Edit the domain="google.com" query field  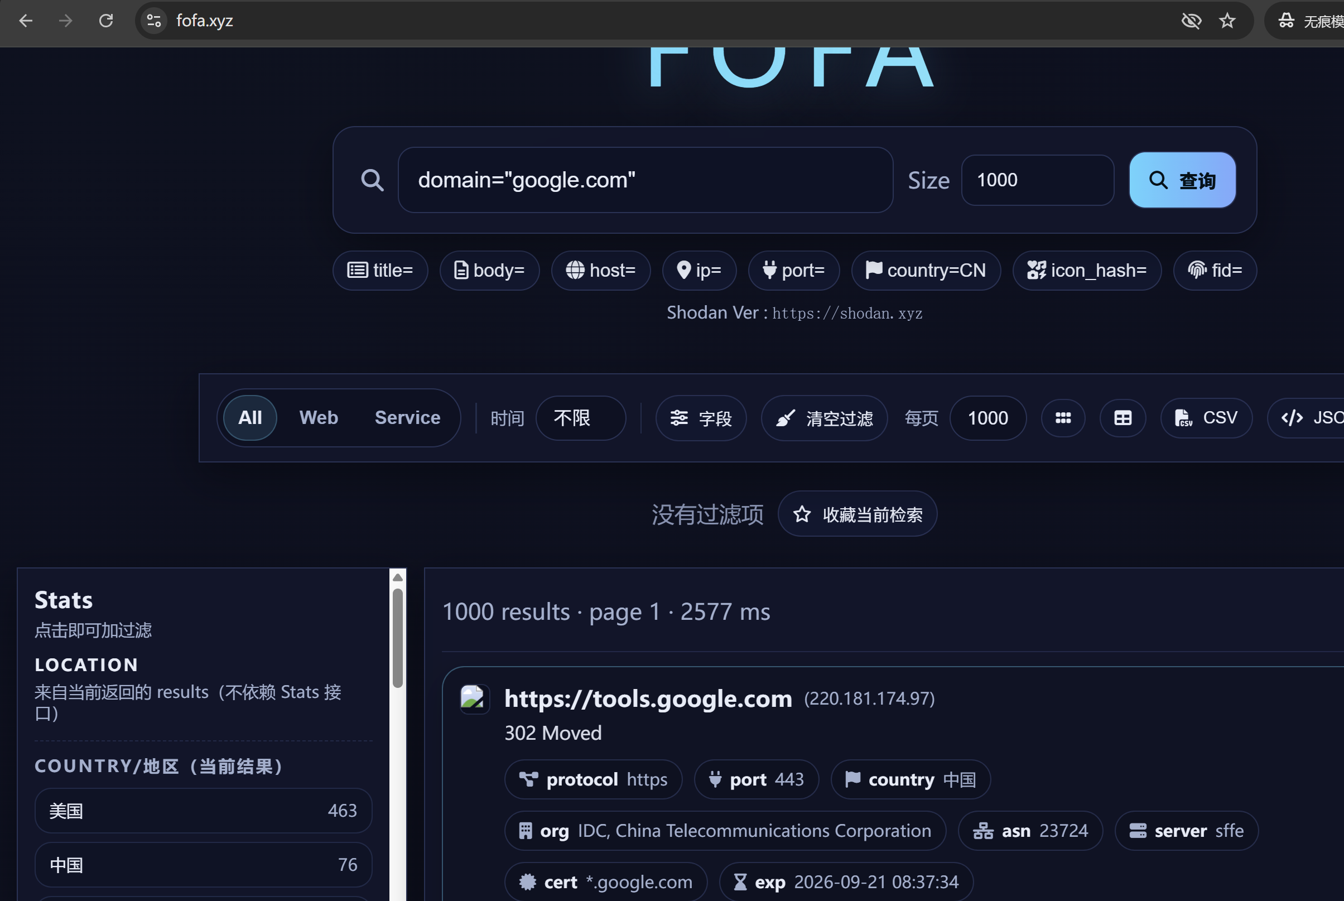tap(645, 180)
